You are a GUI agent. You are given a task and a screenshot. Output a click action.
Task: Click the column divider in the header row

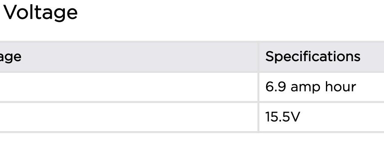tap(258, 57)
